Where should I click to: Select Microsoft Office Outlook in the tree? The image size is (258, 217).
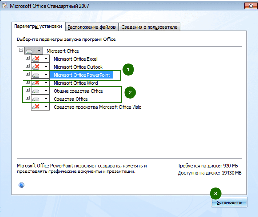(x=78, y=67)
